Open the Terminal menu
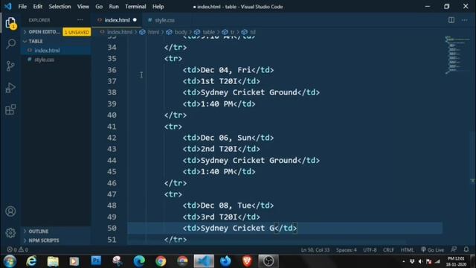Image resolution: width=476 pixels, height=268 pixels. 135,7
